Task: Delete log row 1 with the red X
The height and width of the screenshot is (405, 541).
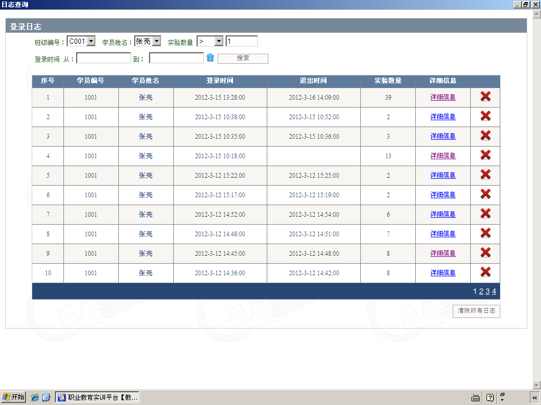Action: 485,97
